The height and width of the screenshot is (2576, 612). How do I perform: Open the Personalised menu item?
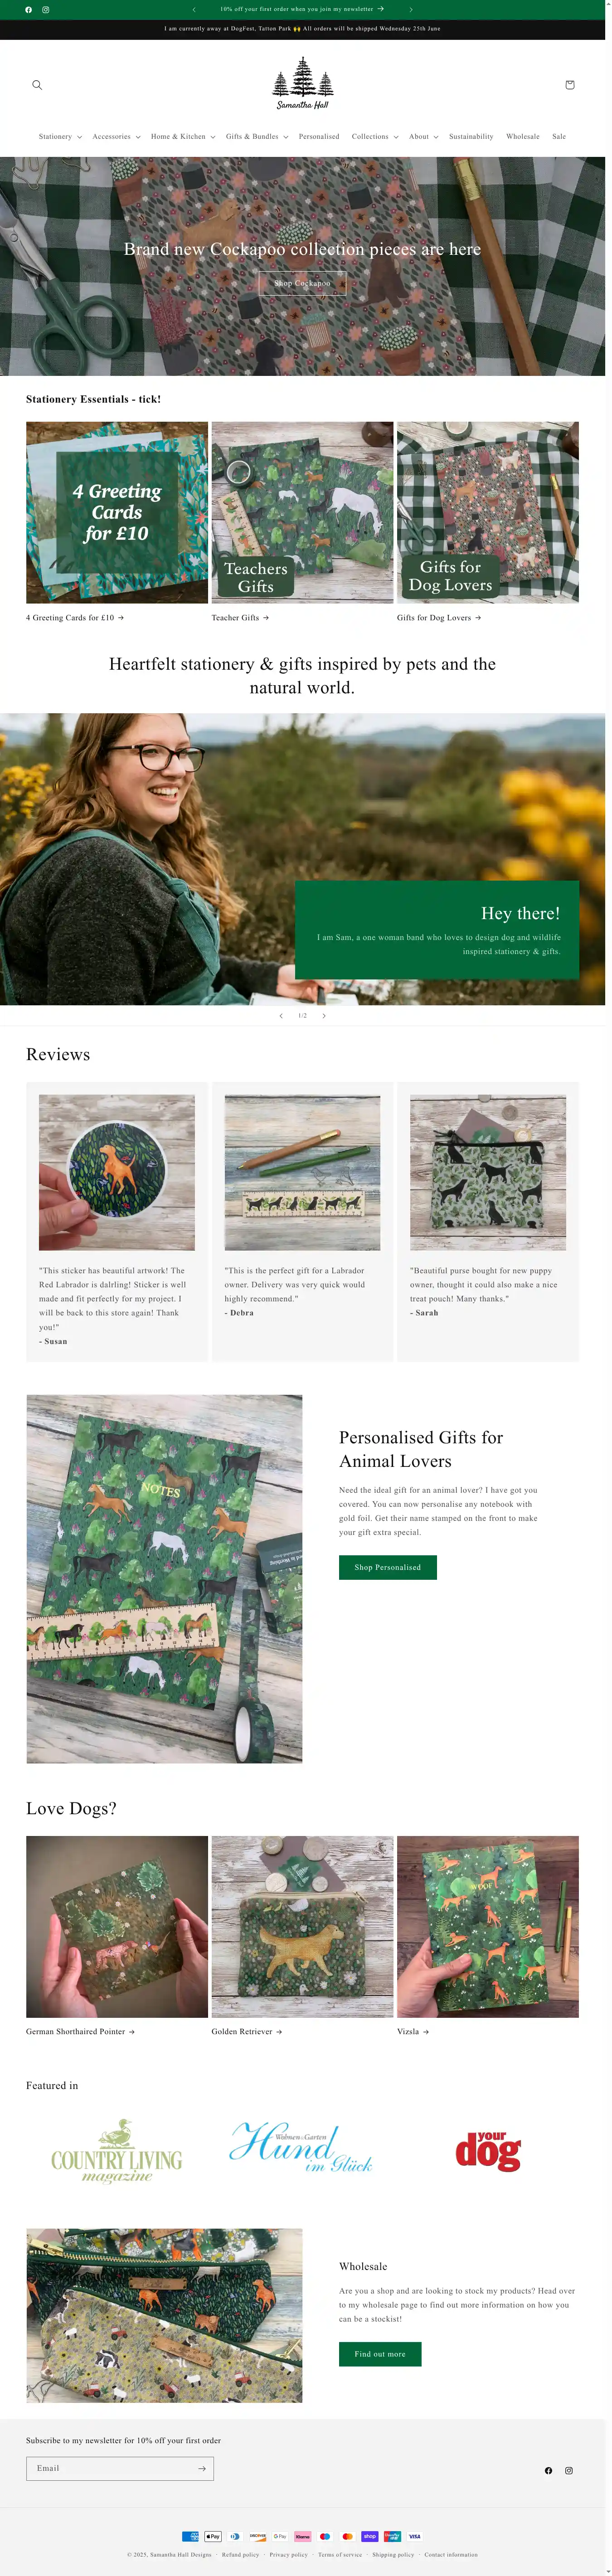click(x=319, y=136)
